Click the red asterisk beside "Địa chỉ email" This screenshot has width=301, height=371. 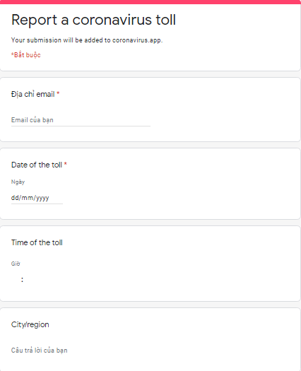tap(58, 93)
